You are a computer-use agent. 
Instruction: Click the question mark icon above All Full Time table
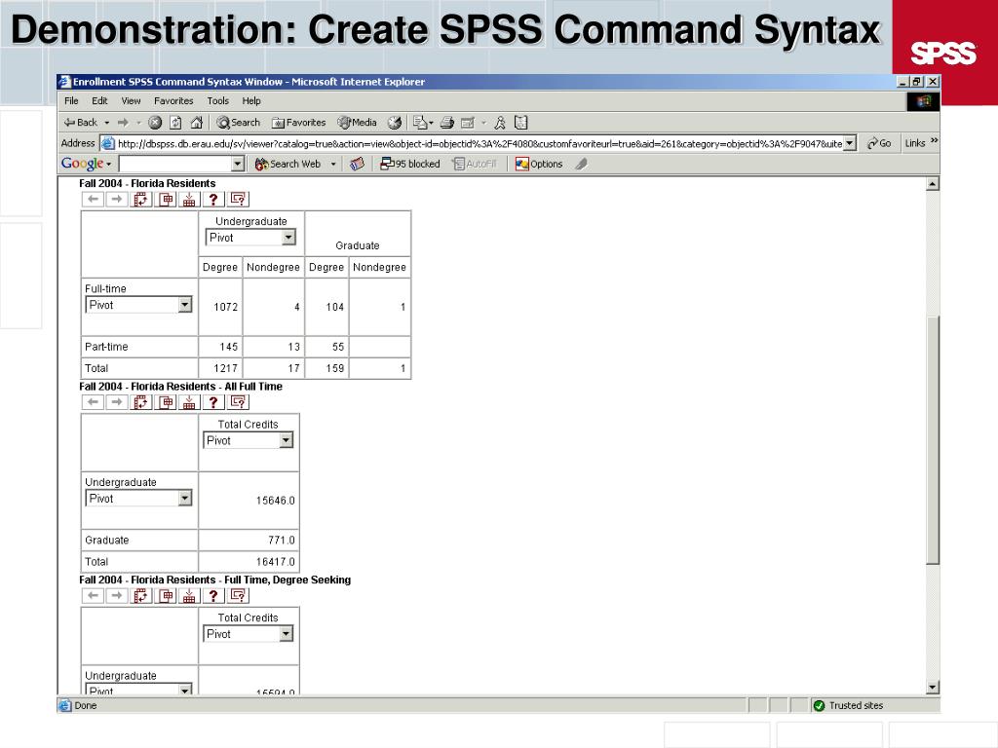click(213, 402)
